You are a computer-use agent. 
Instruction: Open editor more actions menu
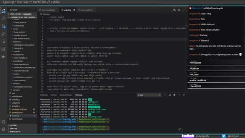click(184, 10)
